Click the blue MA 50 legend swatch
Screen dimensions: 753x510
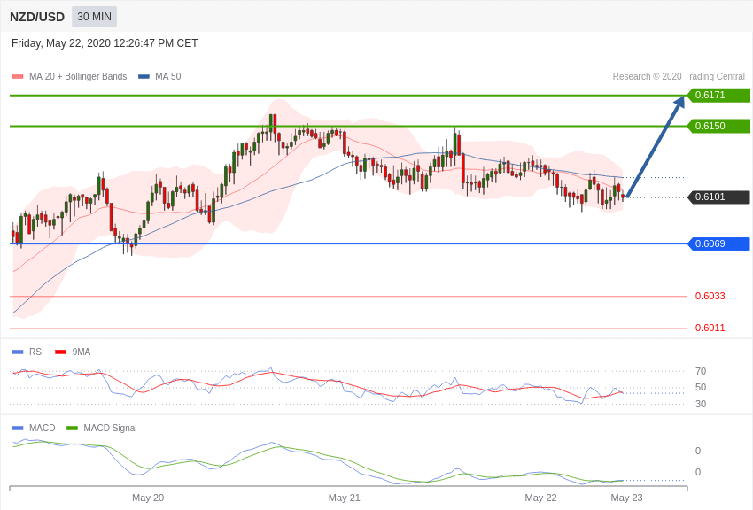pyautogui.click(x=144, y=77)
